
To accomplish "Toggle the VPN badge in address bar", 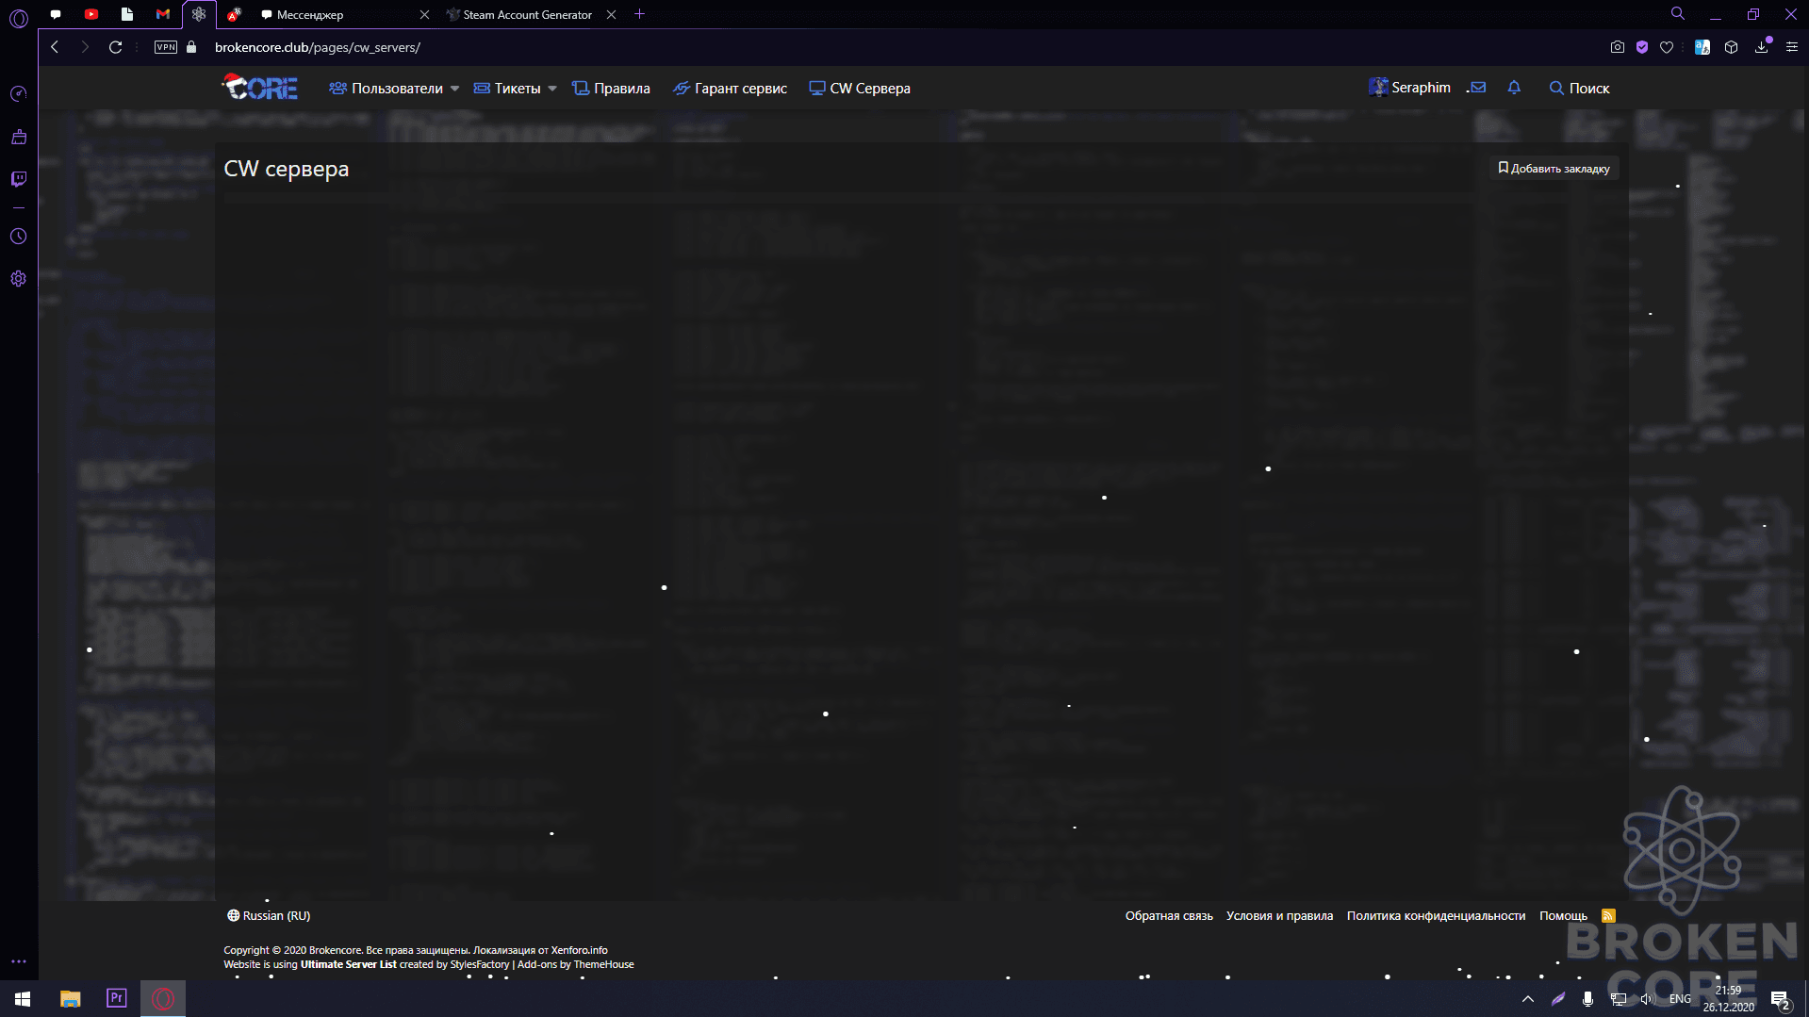I will (x=166, y=47).
